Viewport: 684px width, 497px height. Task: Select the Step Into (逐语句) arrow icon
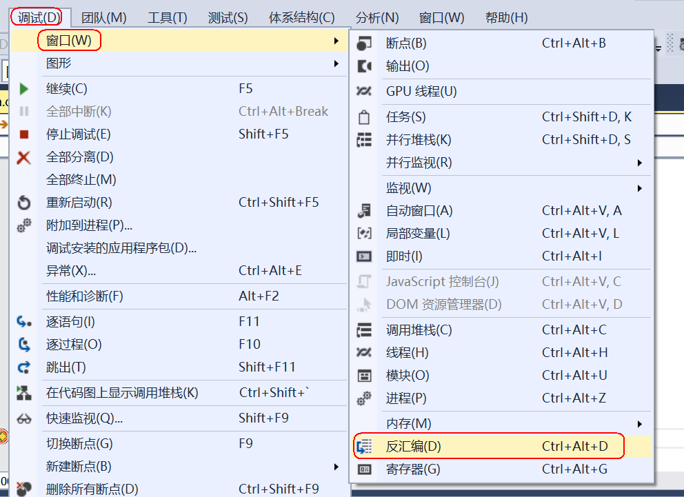(x=23, y=320)
